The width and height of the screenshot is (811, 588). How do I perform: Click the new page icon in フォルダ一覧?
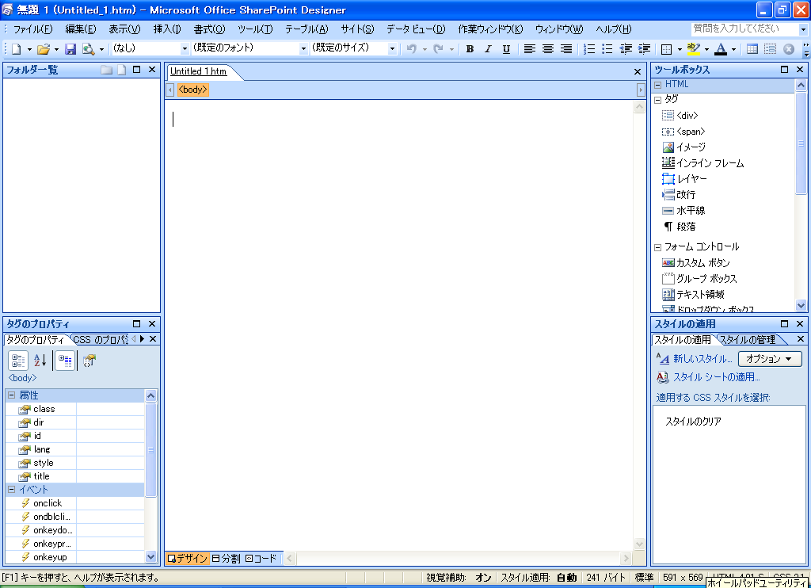tap(121, 70)
